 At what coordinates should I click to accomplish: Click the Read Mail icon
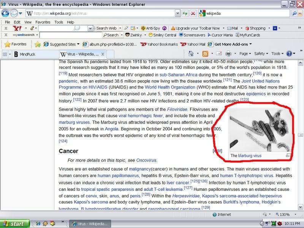point(219,53)
